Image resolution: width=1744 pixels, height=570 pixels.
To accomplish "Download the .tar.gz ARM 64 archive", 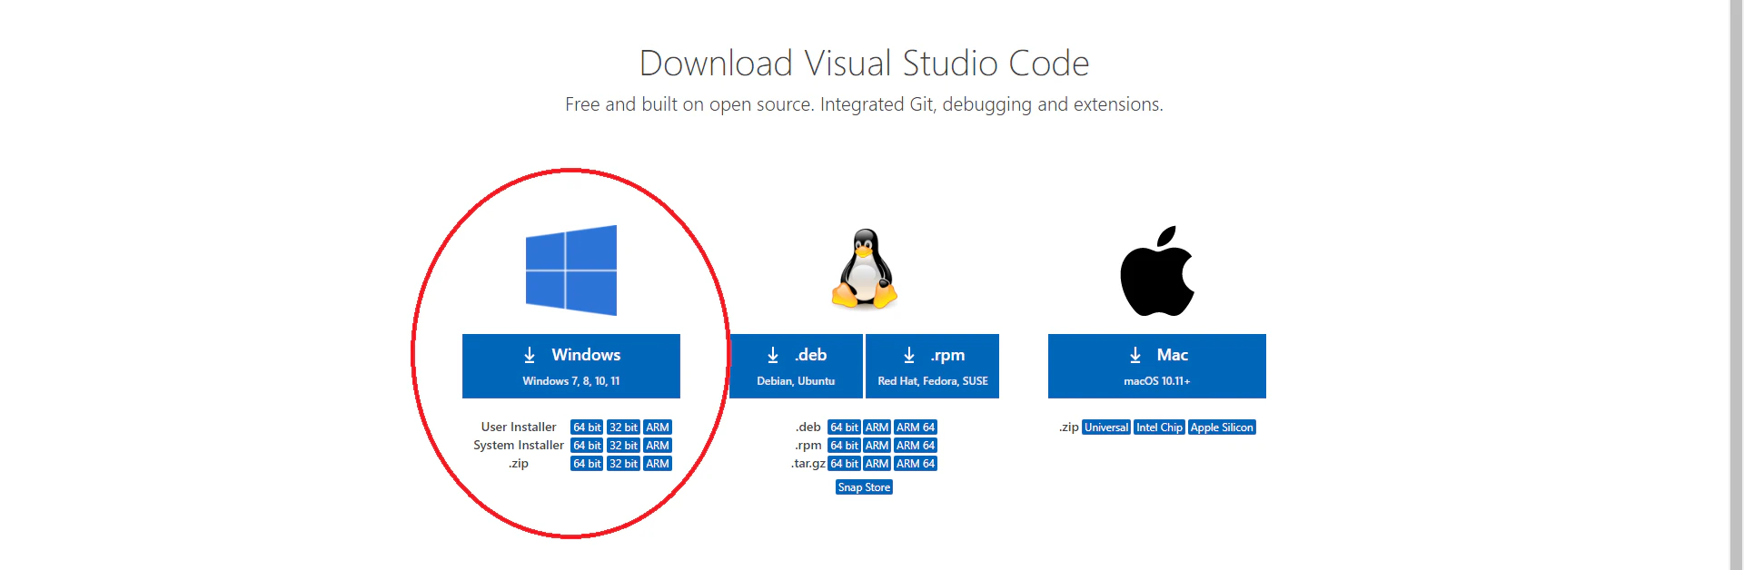I will [916, 464].
